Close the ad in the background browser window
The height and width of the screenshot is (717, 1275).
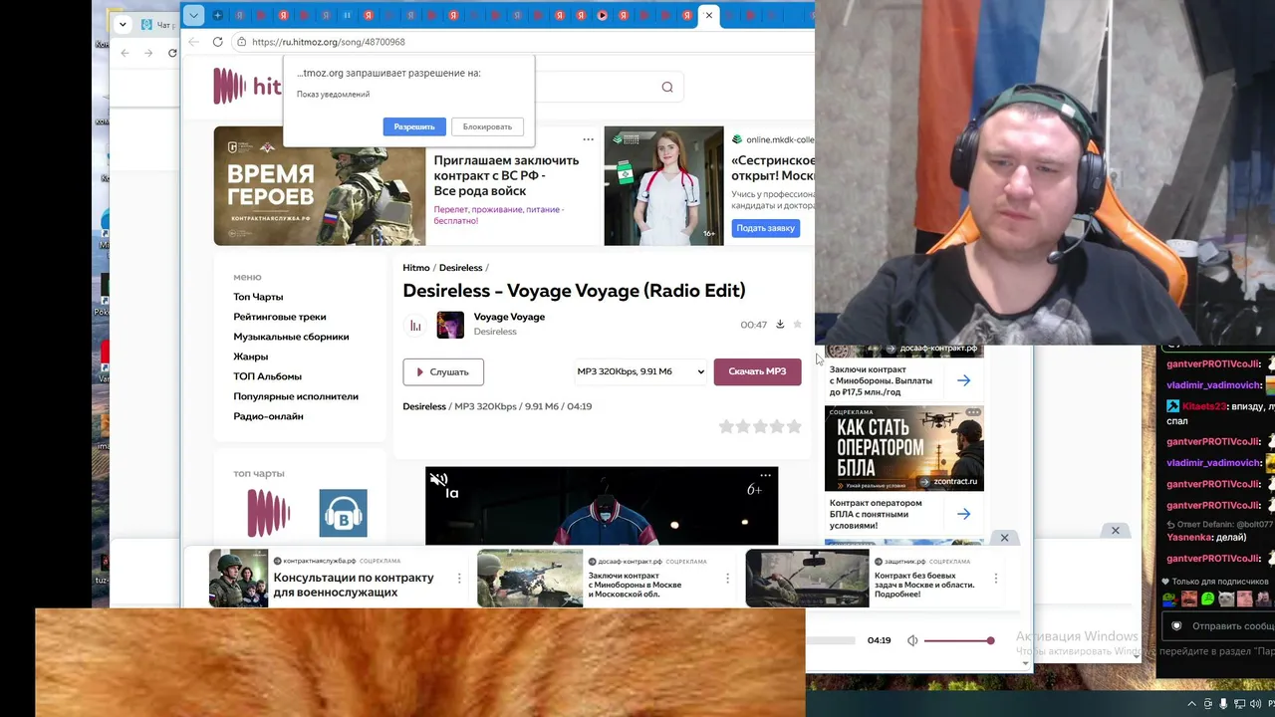(1116, 531)
